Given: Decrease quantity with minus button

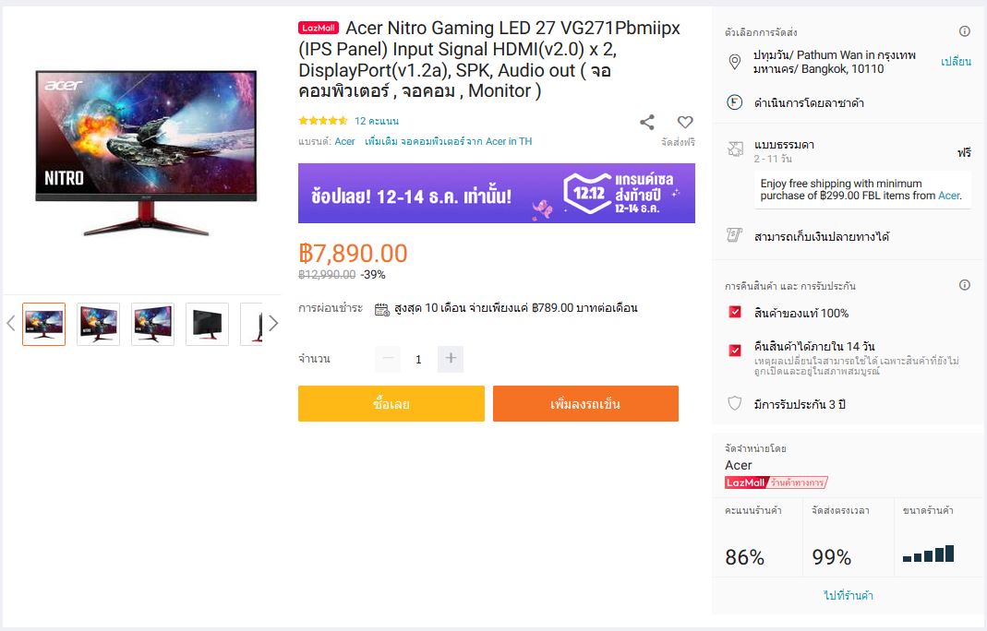Looking at the screenshot, I should (x=388, y=359).
